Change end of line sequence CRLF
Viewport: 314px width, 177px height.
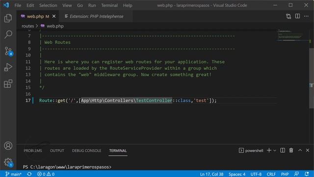coord(271,174)
